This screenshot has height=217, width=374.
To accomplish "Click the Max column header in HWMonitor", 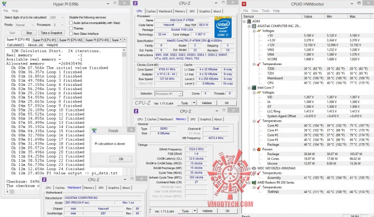I will 359,17.
